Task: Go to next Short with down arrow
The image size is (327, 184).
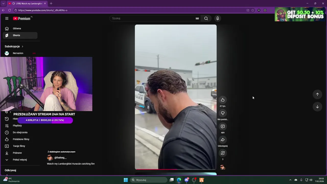Action: (317, 107)
